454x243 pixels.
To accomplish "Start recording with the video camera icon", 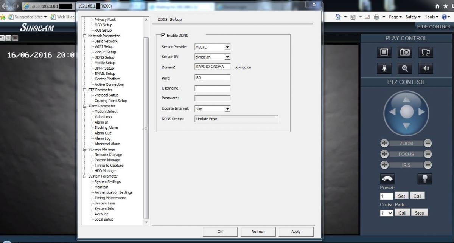I will 426,53.
